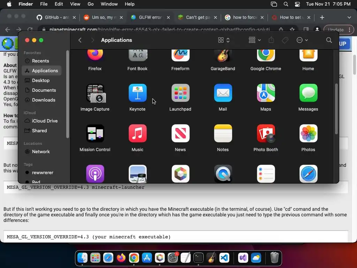Open Terminal from the Dock
Viewport: 357px width, 268px height.
(198, 258)
